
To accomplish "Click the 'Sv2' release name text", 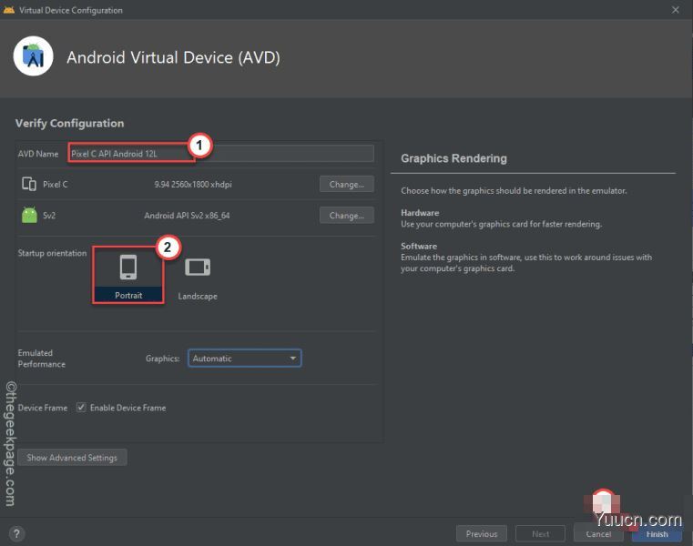I will coord(49,216).
